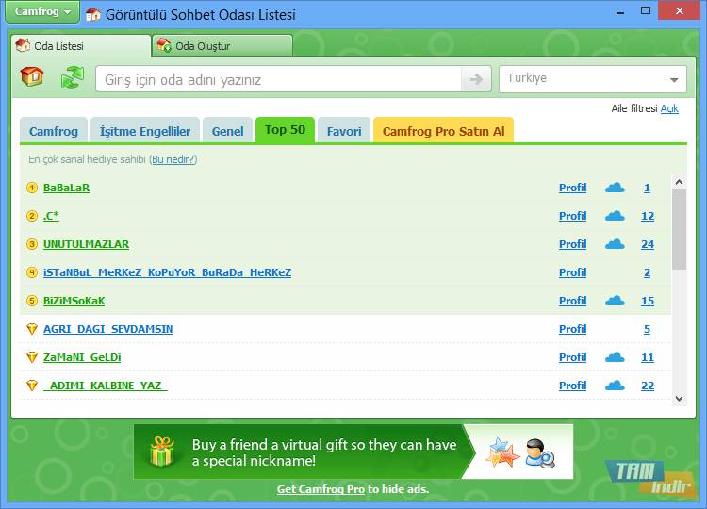This screenshot has height=509, width=707.
Task: Click the cloud icon in _ADIMI_KALBINE_YAZ_ row
Action: click(x=615, y=386)
